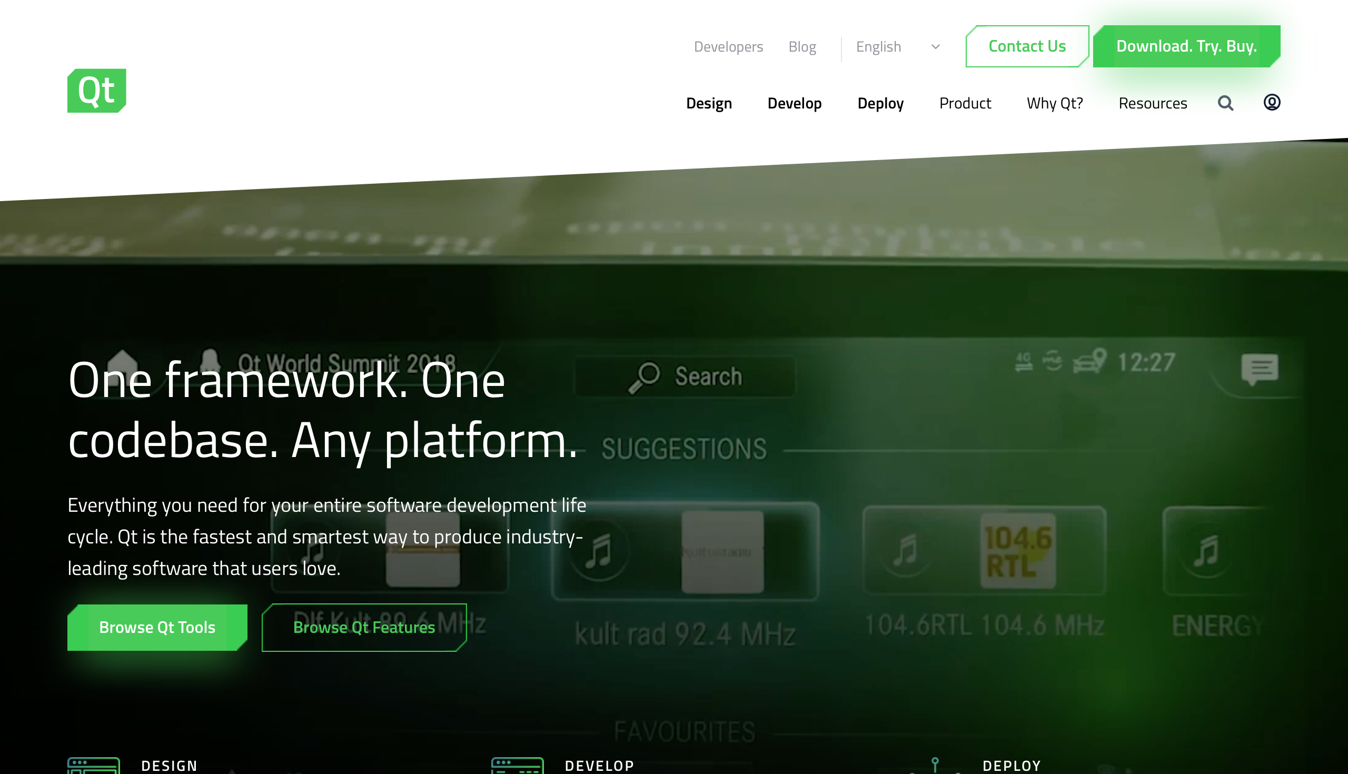Viewport: 1348px width, 774px height.
Task: Expand the English language dropdown
Action: (x=878, y=47)
